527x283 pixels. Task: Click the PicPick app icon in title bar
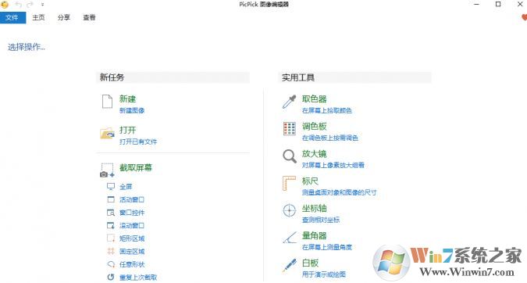[5, 5]
